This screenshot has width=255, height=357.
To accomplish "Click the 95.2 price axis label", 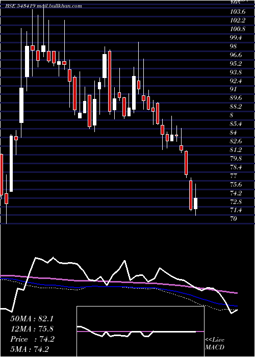I will tap(237, 64).
